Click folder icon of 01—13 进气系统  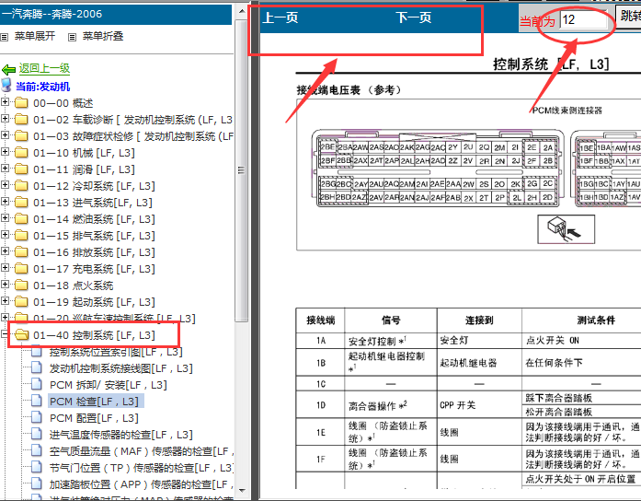click(x=21, y=203)
